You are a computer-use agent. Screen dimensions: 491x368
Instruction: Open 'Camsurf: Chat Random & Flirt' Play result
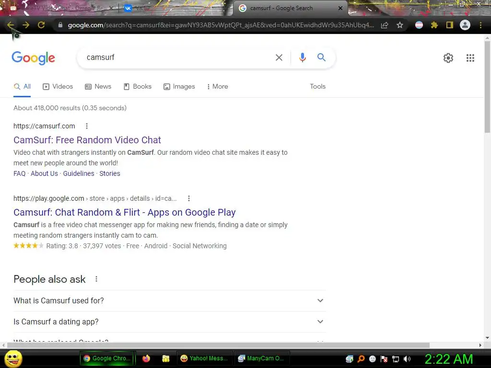point(124,212)
